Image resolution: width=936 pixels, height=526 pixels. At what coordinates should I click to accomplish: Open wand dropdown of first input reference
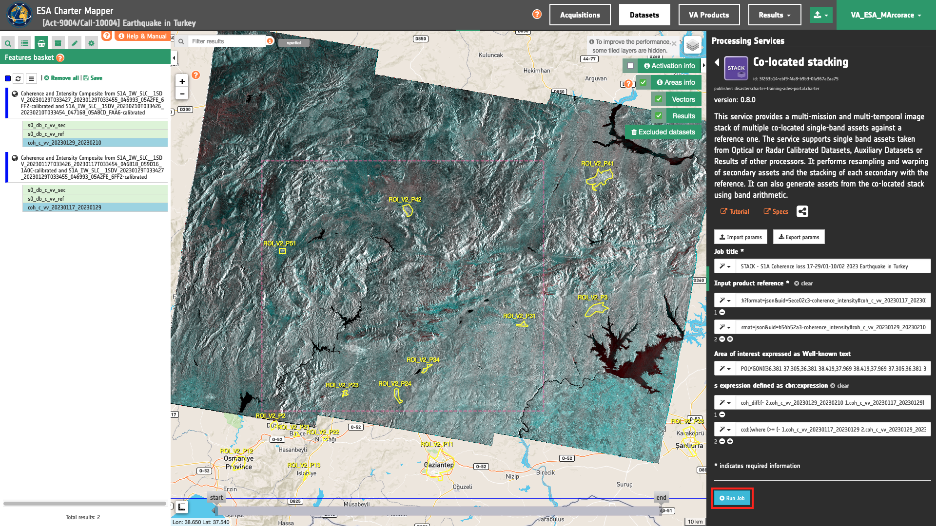point(724,301)
